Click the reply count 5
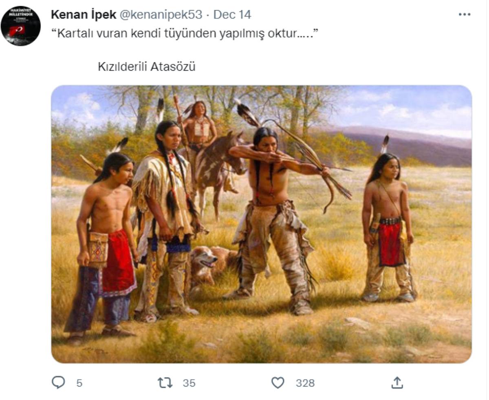This screenshot has height=400, width=489. point(79,383)
